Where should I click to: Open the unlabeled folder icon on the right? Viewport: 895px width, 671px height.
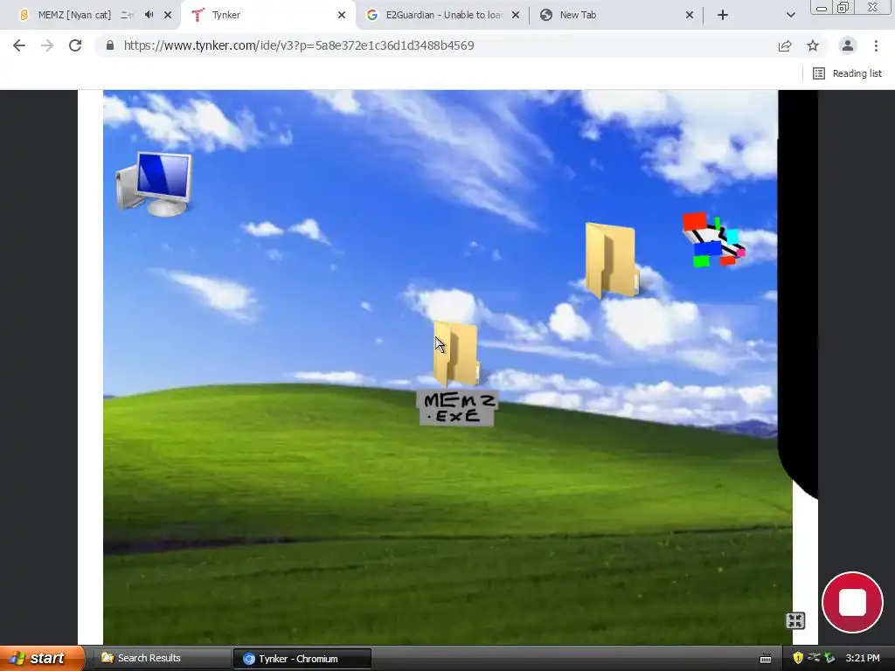[612, 260]
